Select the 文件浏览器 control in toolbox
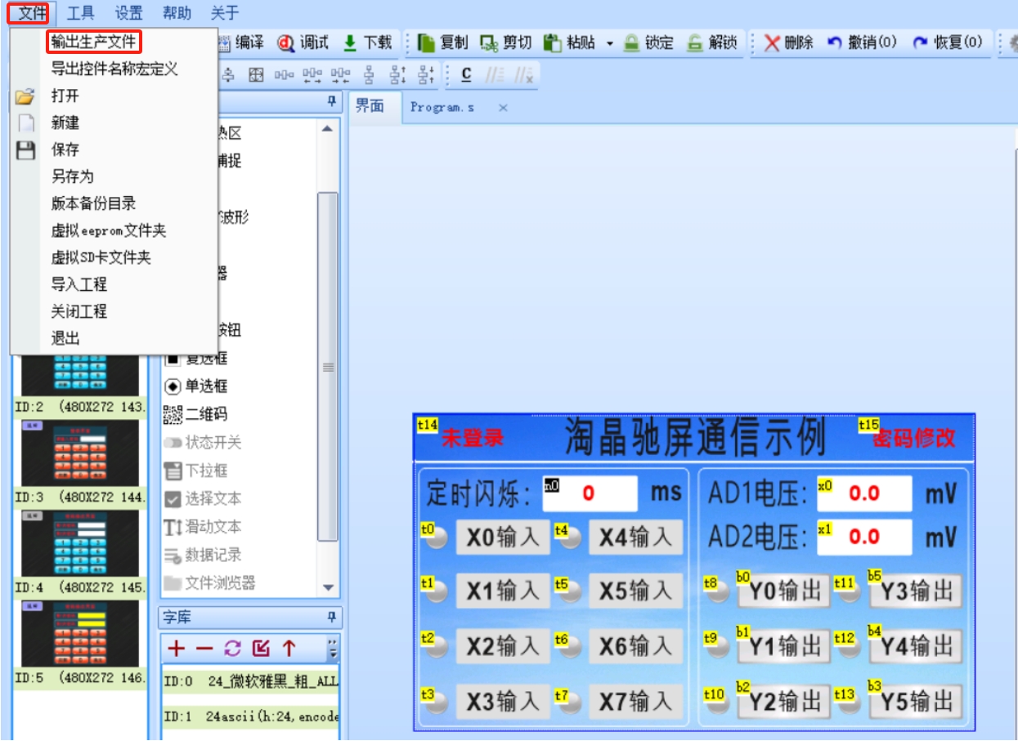This screenshot has height=741, width=1018. [x=210, y=583]
